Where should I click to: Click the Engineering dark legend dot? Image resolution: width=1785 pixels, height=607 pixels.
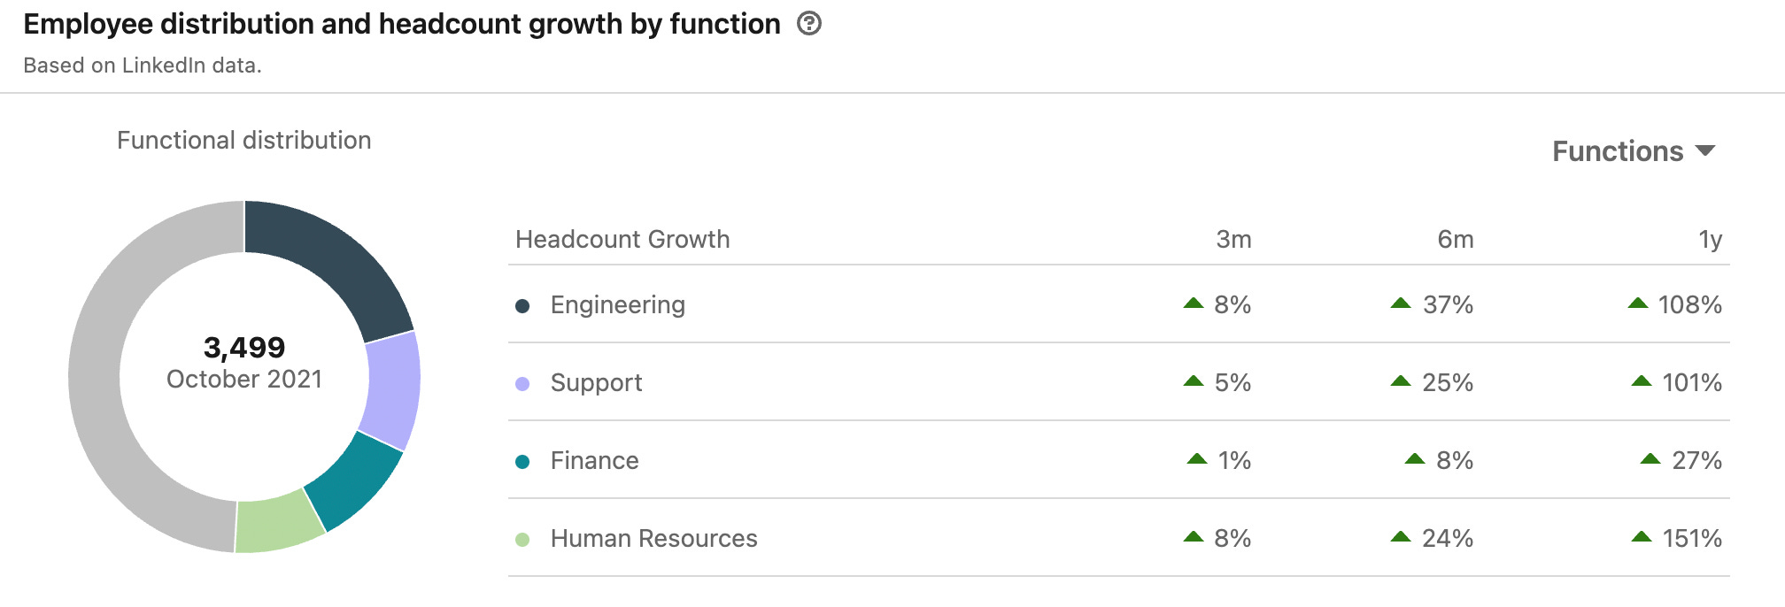pos(522,306)
